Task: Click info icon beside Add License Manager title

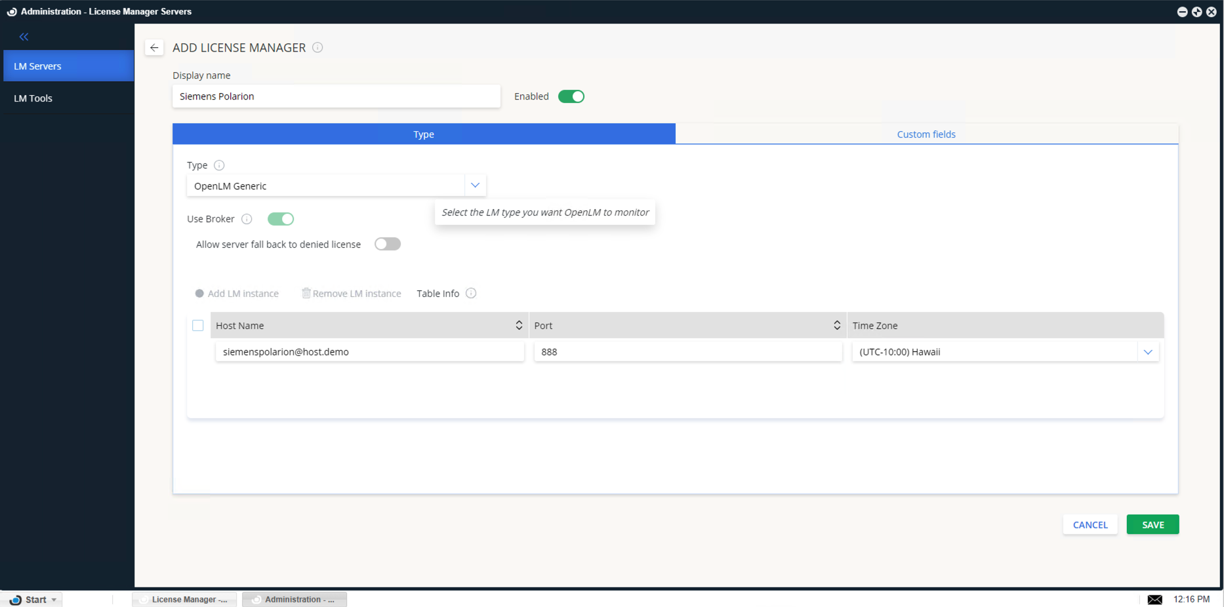Action: (x=317, y=47)
